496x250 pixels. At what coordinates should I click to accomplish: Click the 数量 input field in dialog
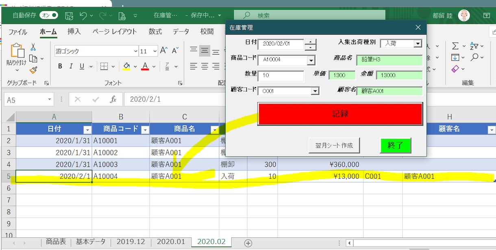point(281,76)
